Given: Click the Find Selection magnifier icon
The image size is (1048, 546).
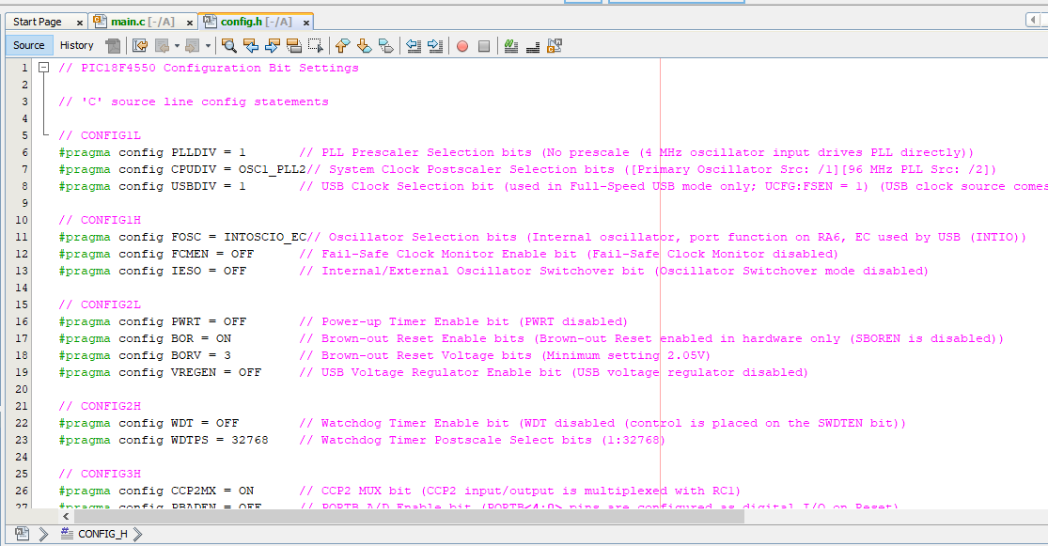Looking at the screenshot, I should click(229, 45).
